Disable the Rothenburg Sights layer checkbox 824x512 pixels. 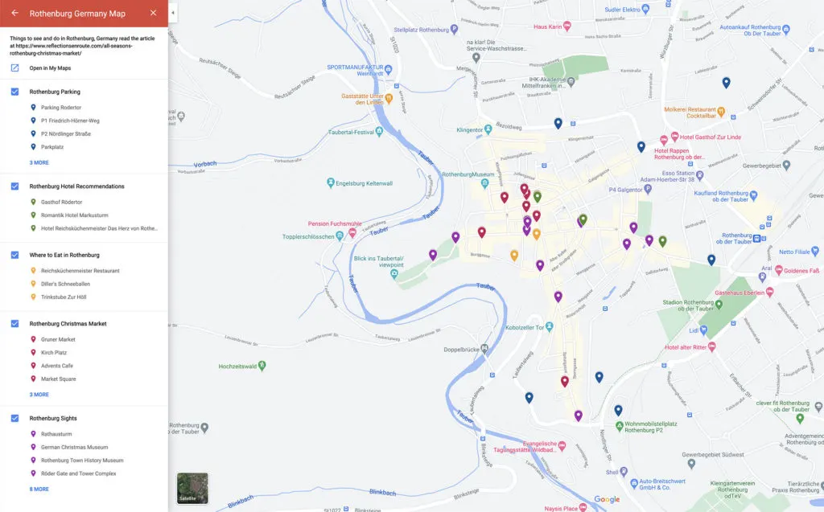13,418
